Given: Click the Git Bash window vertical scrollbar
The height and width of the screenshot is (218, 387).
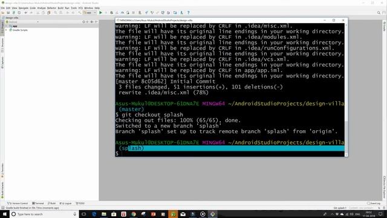Looking at the screenshot, I should [346, 90].
